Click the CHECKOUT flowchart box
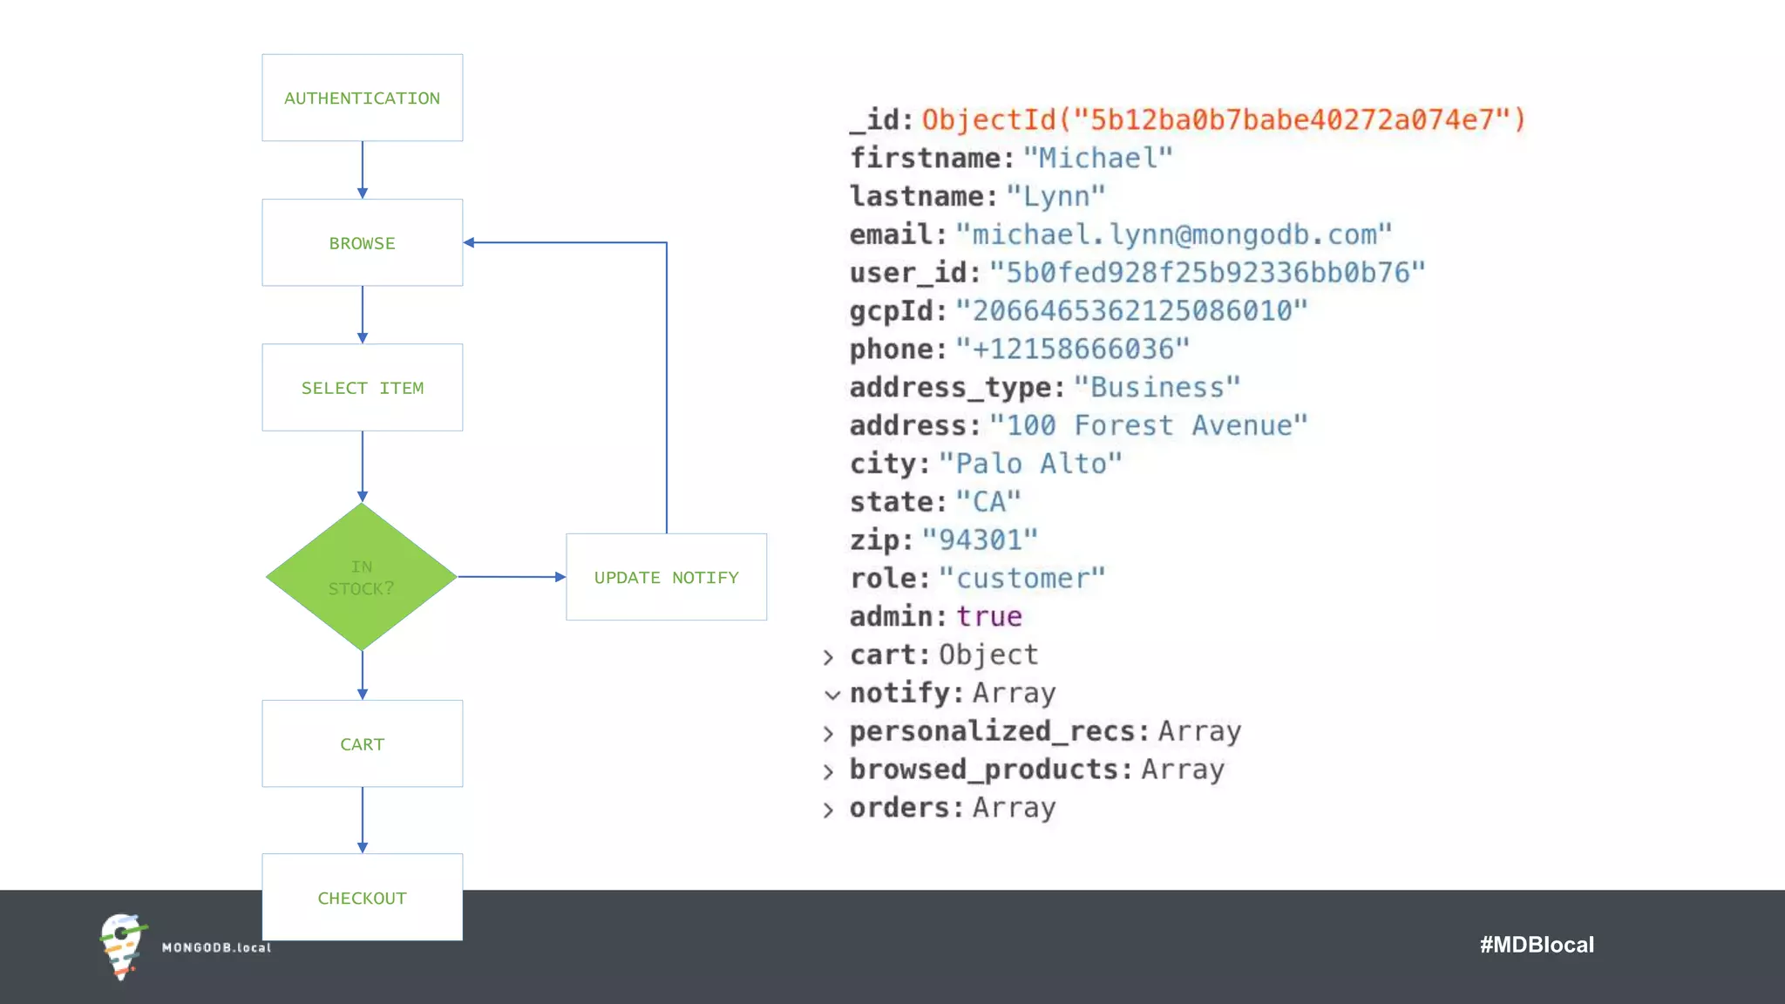Image resolution: width=1785 pixels, height=1004 pixels. pos(362,897)
